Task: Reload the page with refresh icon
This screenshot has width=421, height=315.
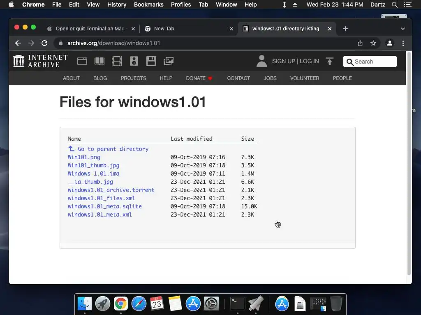Action: tap(44, 43)
